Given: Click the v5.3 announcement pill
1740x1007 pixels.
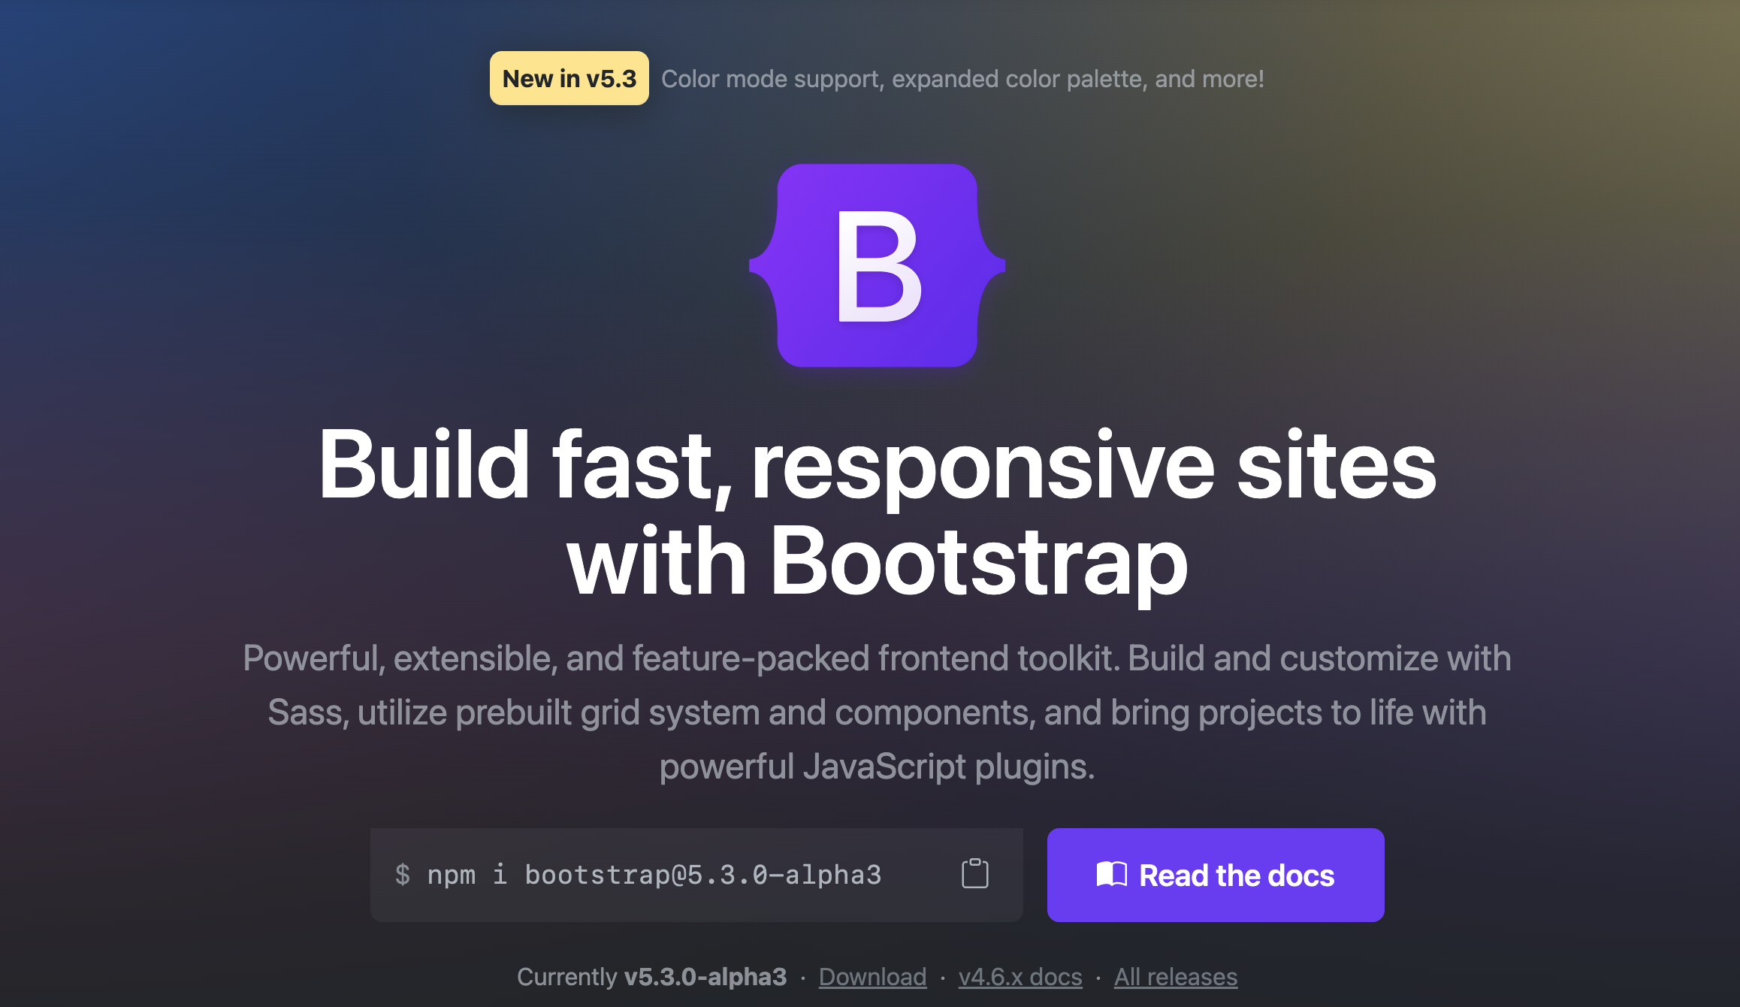Looking at the screenshot, I should [x=569, y=79].
